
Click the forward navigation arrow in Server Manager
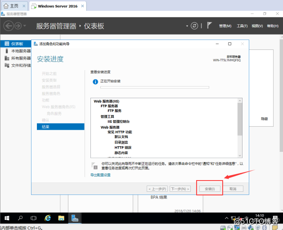(x=18, y=26)
